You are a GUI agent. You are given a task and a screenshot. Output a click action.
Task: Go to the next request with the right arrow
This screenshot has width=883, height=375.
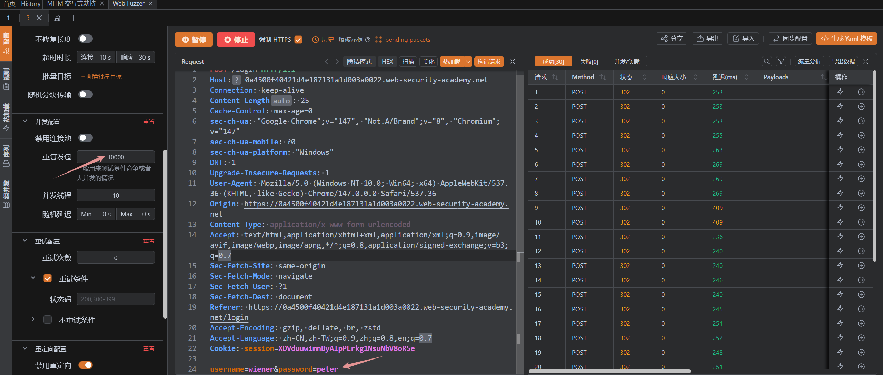(x=337, y=62)
